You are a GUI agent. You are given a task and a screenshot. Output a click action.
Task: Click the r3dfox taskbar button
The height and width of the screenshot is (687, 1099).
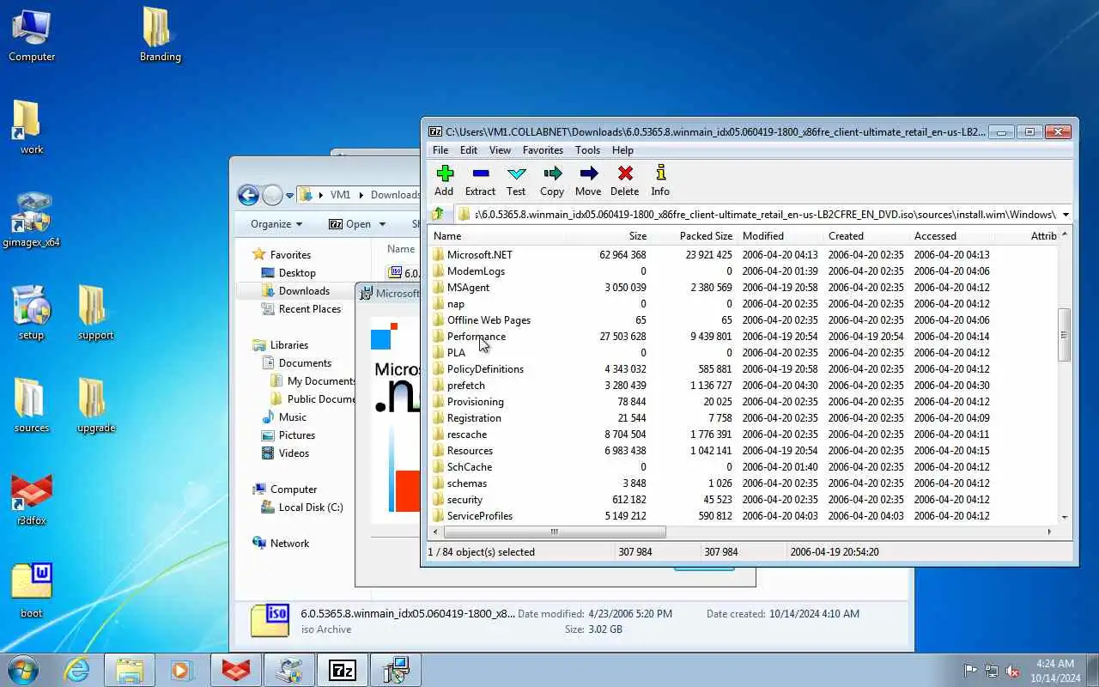(236, 670)
